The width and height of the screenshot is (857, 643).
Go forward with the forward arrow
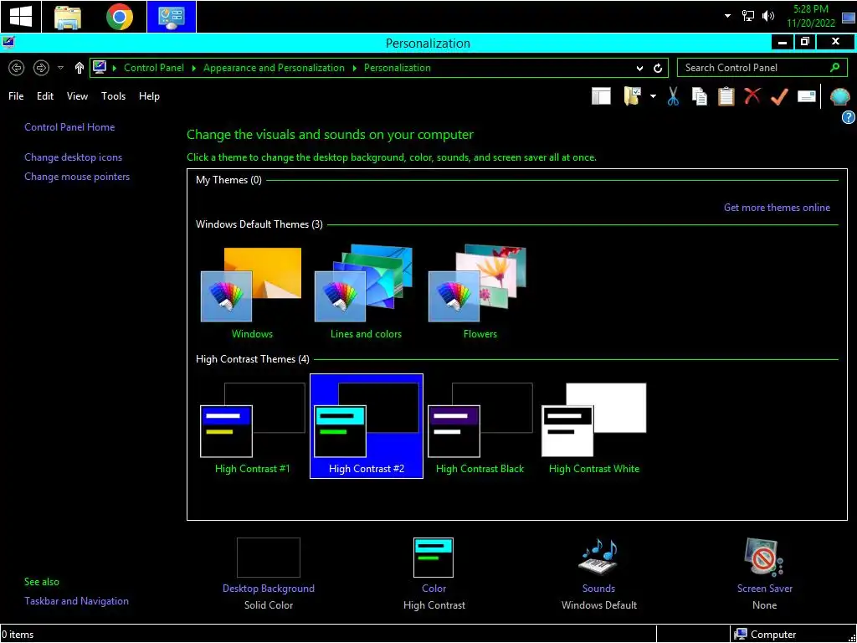coord(41,68)
